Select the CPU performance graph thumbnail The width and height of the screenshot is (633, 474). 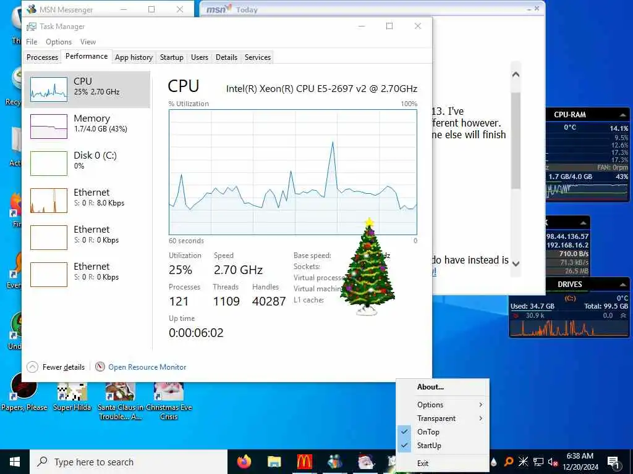[49, 89]
